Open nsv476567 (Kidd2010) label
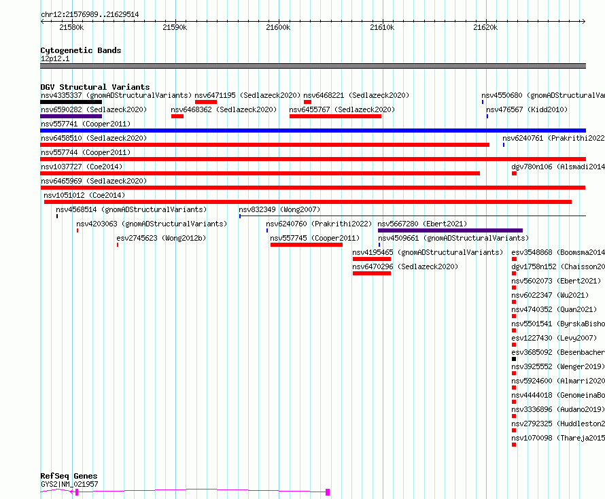This screenshot has width=605, height=499. click(x=527, y=109)
